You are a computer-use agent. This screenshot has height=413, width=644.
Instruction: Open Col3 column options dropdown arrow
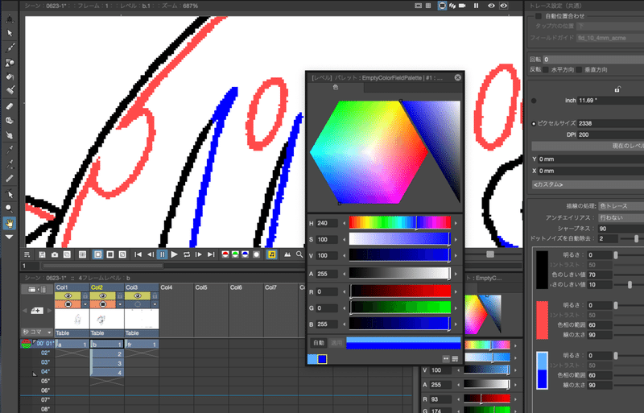(155, 304)
